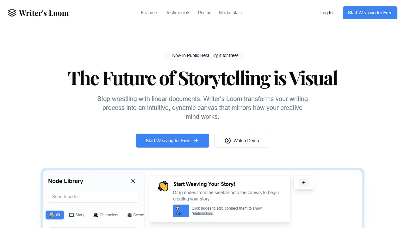The width and height of the screenshot is (405, 228).
Task: Click the people icon on Characters filter
Action: pos(96,215)
